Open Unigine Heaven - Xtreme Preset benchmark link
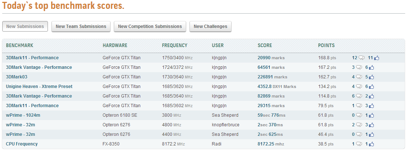 click(39, 87)
